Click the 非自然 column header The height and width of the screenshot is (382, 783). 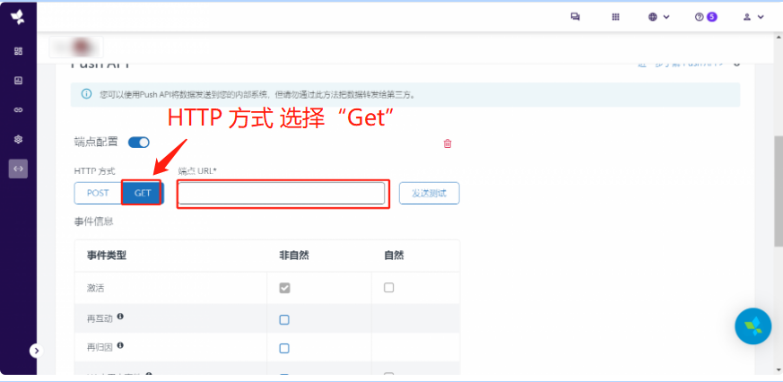pos(293,256)
